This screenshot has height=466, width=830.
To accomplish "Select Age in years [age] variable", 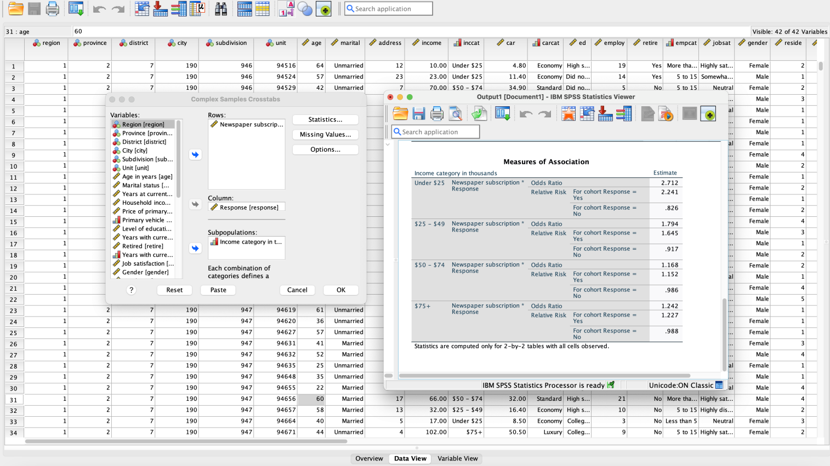I will [143, 176].
